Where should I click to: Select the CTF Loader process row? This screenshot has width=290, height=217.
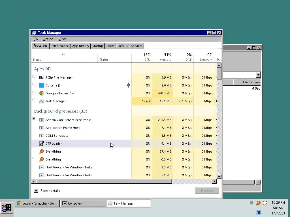coord(124,144)
